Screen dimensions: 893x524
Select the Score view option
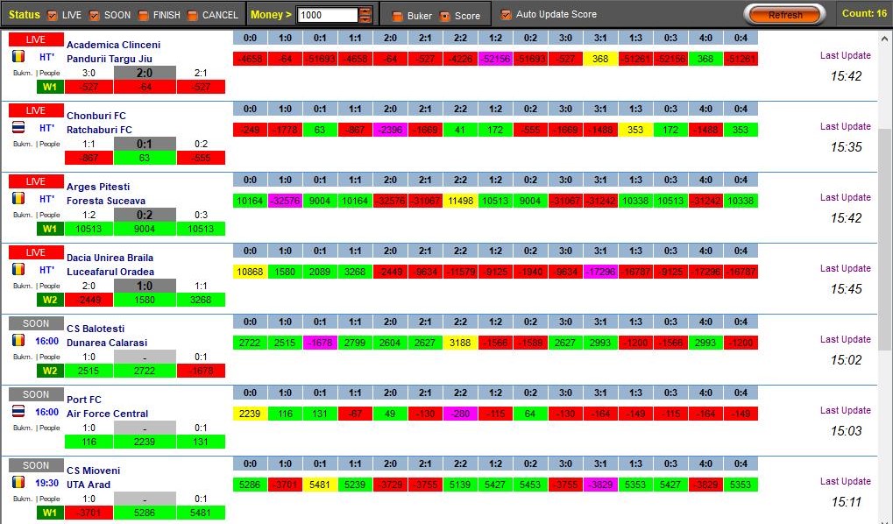click(444, 16)
